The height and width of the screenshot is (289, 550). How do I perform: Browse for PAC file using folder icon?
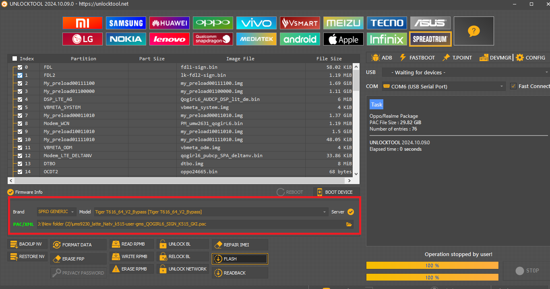click(x=349, y=224)
